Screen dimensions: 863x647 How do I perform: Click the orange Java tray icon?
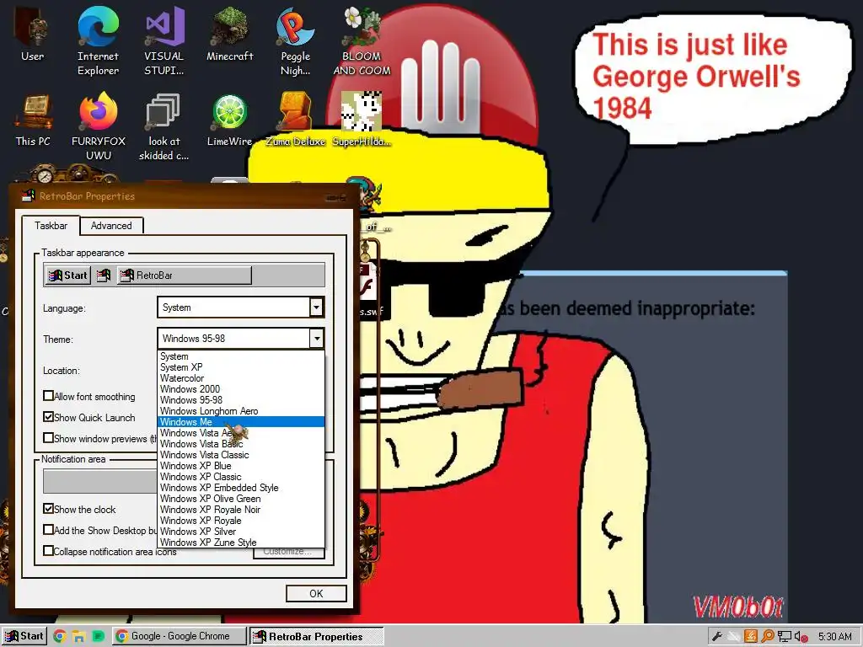751,637
